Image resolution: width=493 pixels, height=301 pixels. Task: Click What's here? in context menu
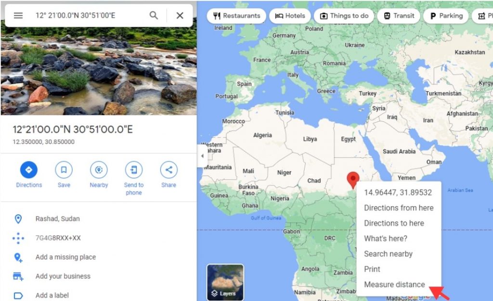pos(386,238)
